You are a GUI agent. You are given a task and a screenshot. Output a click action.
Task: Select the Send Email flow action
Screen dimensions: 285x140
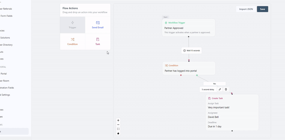click(x=98, y=25)
